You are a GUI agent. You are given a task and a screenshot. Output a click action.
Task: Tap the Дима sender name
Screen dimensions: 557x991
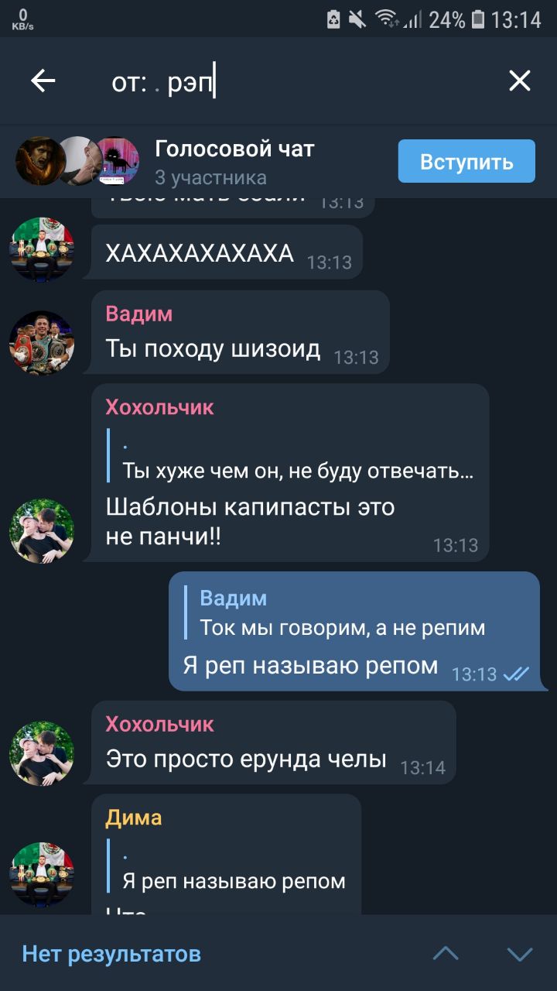pyautogui.click(x=134, y=818)
